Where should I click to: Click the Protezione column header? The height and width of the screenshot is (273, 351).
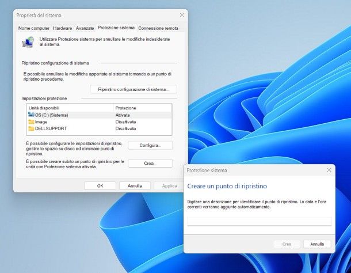coord(143,108)
